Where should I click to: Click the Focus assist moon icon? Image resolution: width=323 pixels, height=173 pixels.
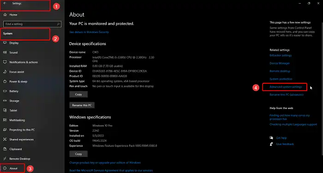(x=5, y=72)
